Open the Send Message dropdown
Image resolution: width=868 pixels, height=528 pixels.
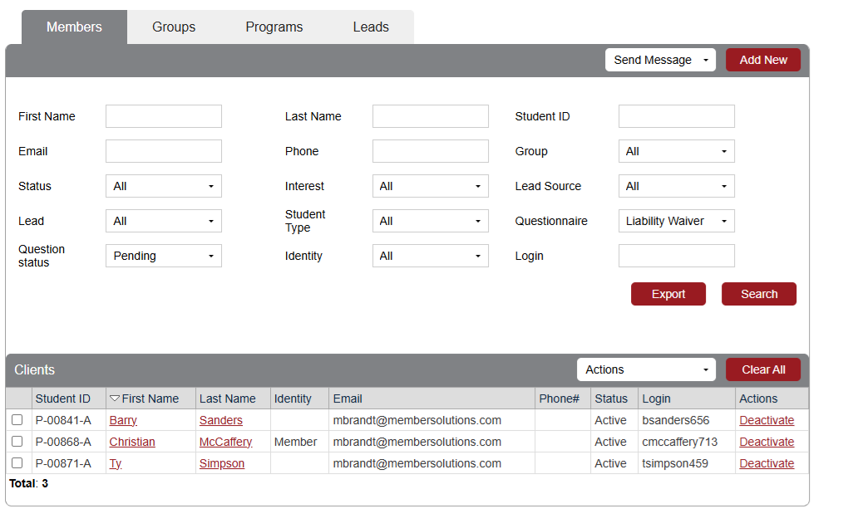(x=660, y=60)
